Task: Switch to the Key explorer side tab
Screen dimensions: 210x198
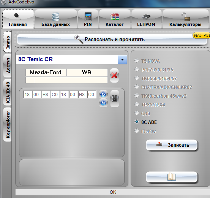Action: coord(8,125)
